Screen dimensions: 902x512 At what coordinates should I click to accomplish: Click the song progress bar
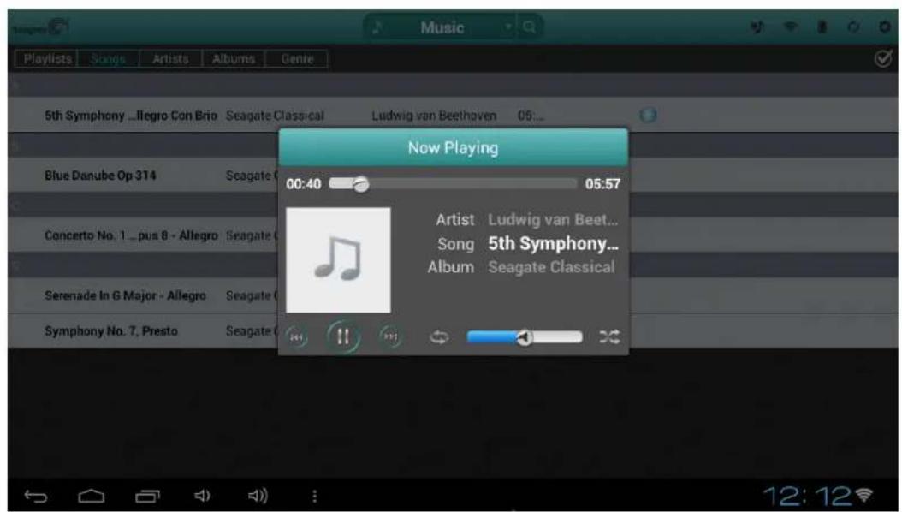[x=453, y=183]
